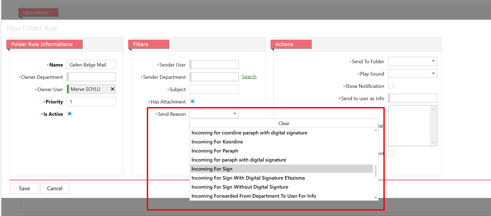This screenshot has height=216, width=491.
Task: Pick Incoming For Koordine option
Action: (217, 142)
